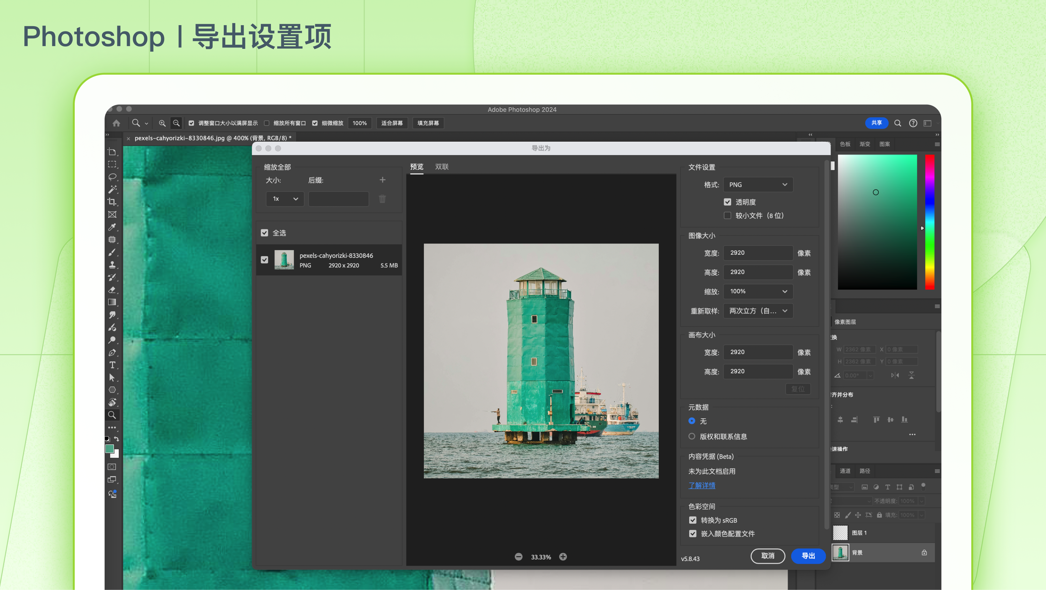Select the 无 metadata radio button
1046x590 pixels.
coord(692,421)
